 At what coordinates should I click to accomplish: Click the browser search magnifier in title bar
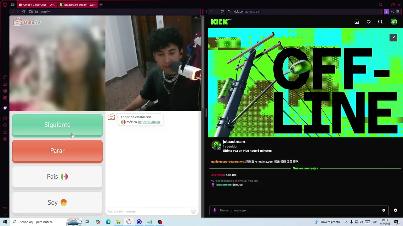[x=381, y=5]
